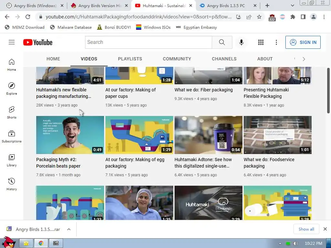
Task: Open the Angry Birds Start button
Action: (8, 243)
